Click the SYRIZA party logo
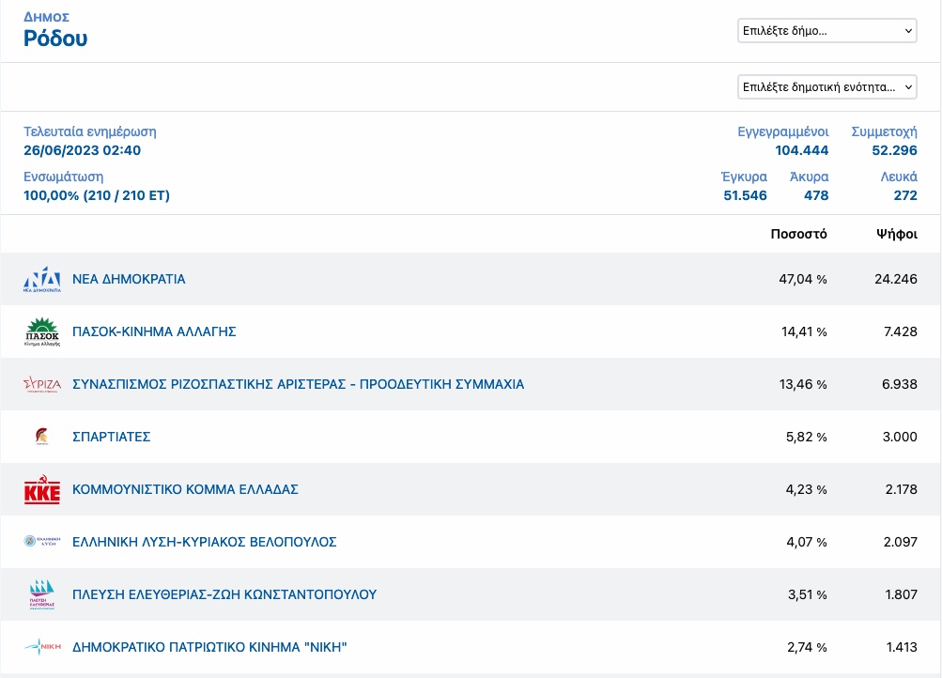This screenshot has height=678, width=942. (42, 384)
